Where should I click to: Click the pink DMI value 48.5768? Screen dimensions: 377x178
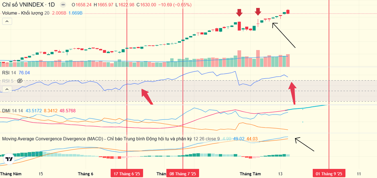67,111
